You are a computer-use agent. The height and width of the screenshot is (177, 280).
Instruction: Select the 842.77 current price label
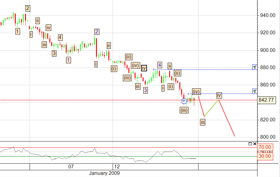(266, 100)
